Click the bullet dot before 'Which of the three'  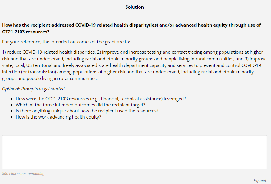11,105
